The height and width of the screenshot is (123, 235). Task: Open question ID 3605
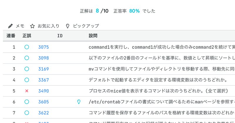click(x=43, y=102)
